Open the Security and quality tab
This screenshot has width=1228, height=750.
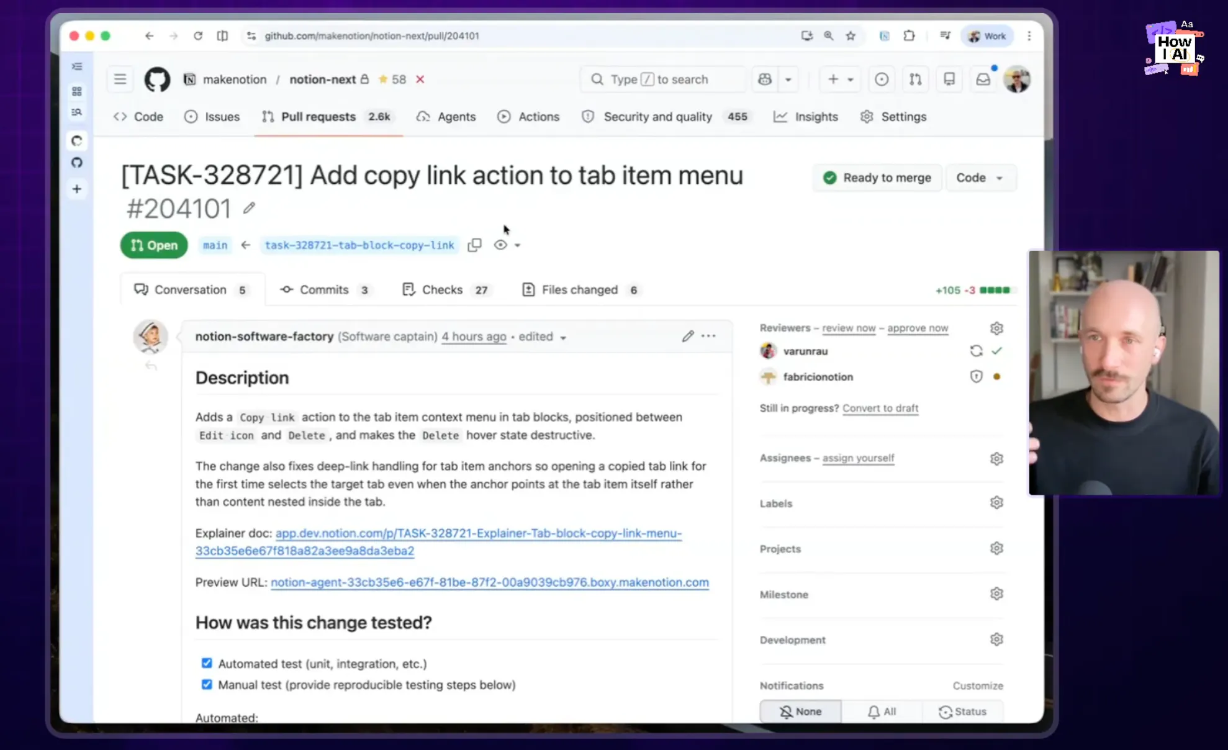point(667,117)
